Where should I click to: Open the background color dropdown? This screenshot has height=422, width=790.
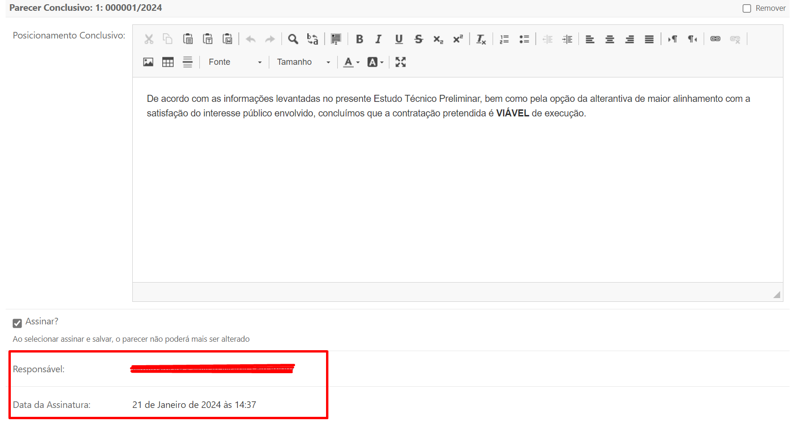[375, 62]
